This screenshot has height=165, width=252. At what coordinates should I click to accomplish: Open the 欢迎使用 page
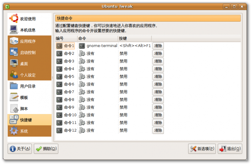click(x=30, y=18)
